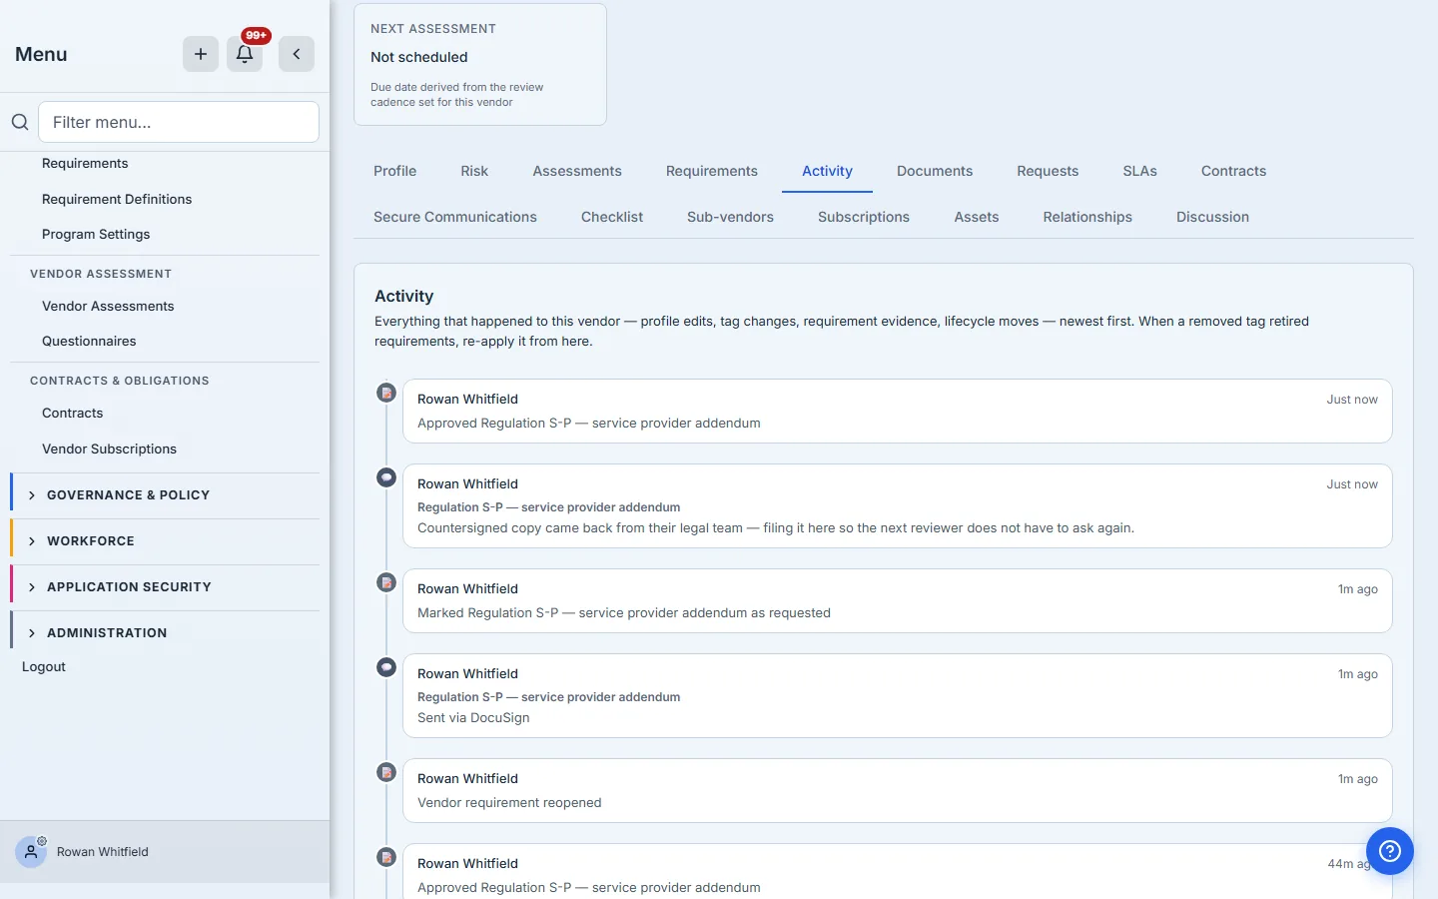Open the SLAs tab
1438x899 pixels.
click(x=1139, y=171)
